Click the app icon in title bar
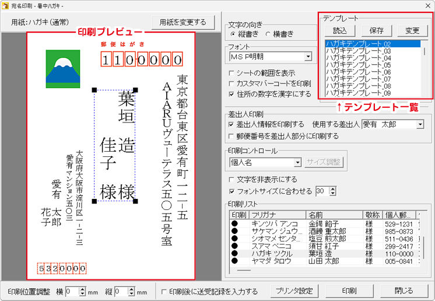 pos(6,5)
